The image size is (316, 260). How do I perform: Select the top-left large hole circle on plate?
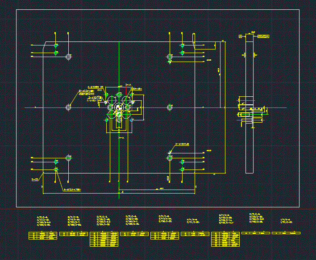tap(68, 57)
